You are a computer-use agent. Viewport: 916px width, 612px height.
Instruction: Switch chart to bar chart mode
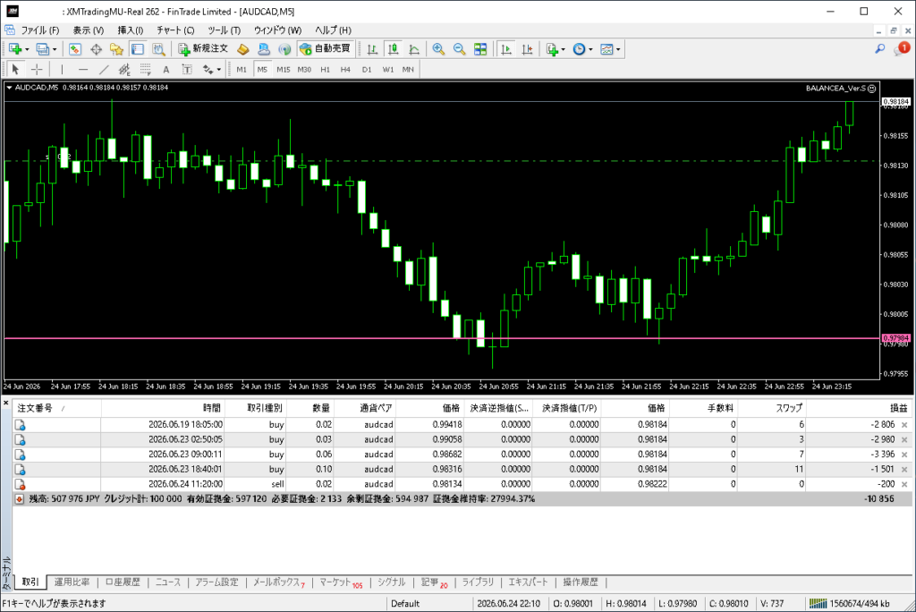[372, 49]
